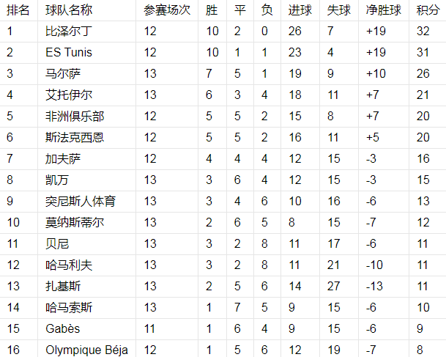The height and width of the screenshot is (357, 446).
Task: Select the 失球 column header
Action: tap(338, 10)
